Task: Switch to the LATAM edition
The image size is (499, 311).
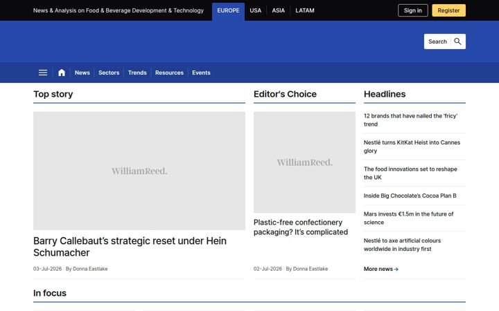Action: pos(304,10)
